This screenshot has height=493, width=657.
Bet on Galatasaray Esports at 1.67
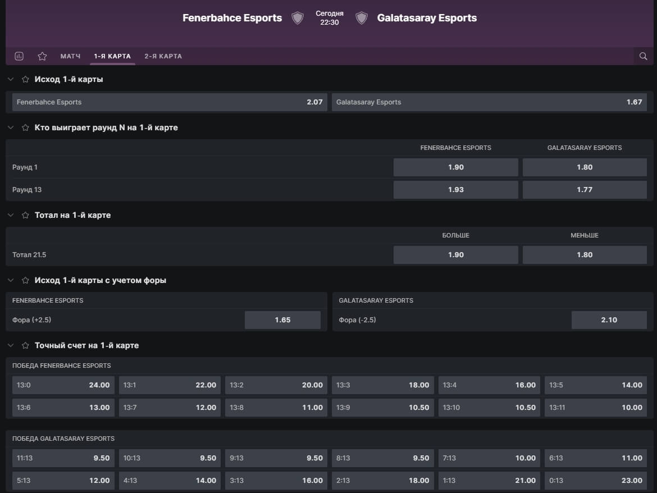click(x=489, y=102)
